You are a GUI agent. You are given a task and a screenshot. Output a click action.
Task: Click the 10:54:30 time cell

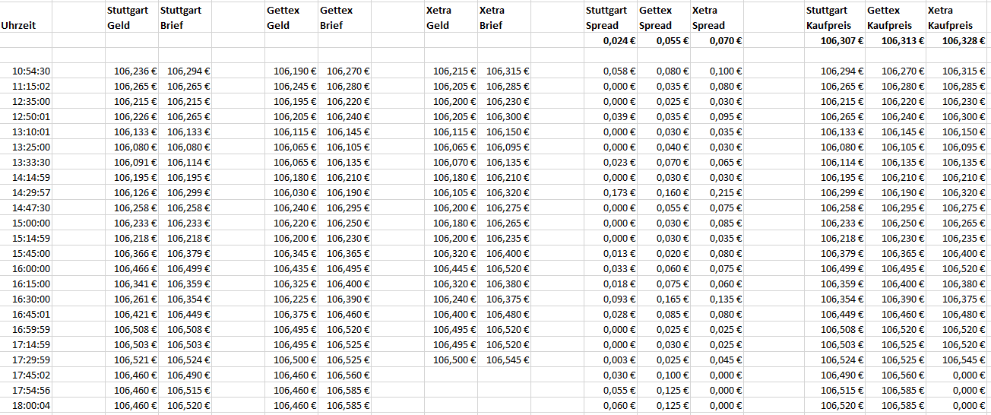[x=31, y=71]
